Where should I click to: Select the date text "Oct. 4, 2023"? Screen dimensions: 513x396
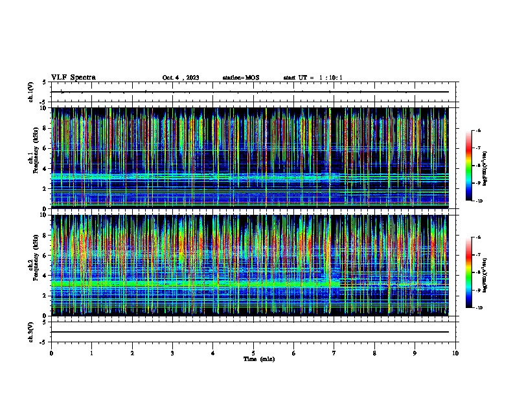coord(181,78)
